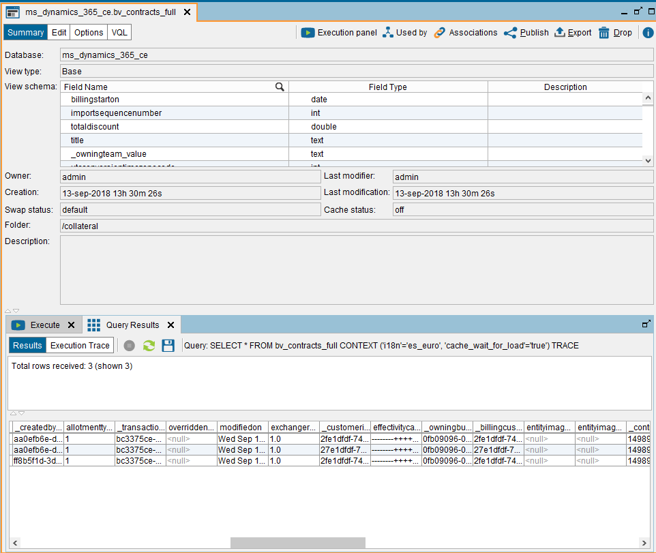The height and width of the screenshot is (553, 656).
Task: Expand the summary pane with down arrow
Action: pyautogui.click(x=16, y=311)
